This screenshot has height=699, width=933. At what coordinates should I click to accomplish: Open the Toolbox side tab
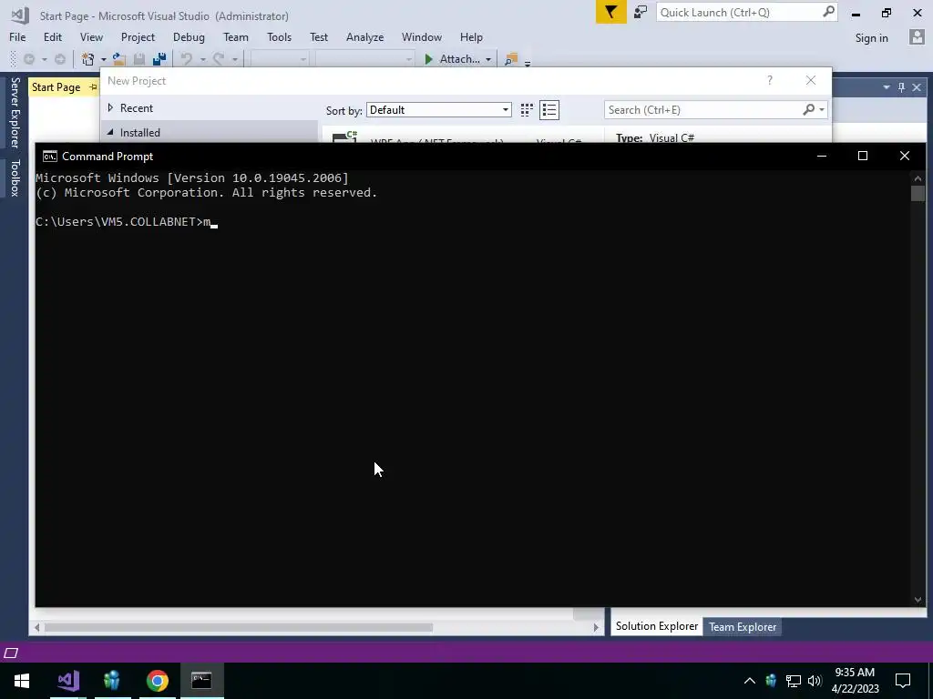15,177
